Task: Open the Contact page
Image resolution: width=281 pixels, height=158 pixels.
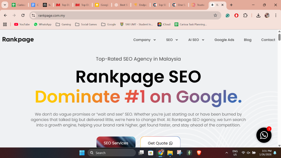Action: pyautogui.click(x=268, y=40)
